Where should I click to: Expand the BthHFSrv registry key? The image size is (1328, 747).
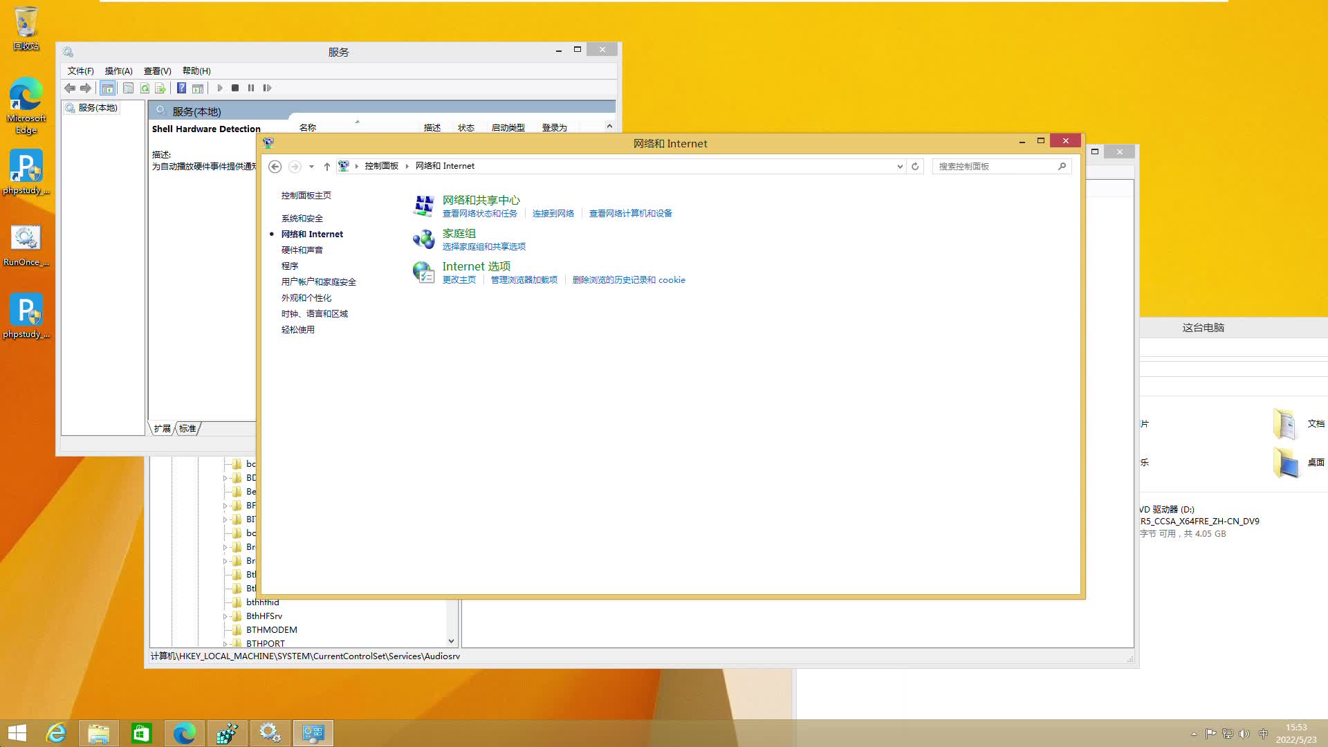225,616
